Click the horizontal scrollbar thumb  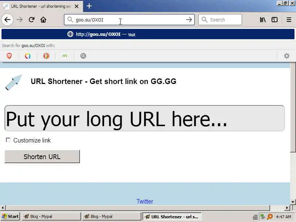pyautogui.click(x=138, y=208)
